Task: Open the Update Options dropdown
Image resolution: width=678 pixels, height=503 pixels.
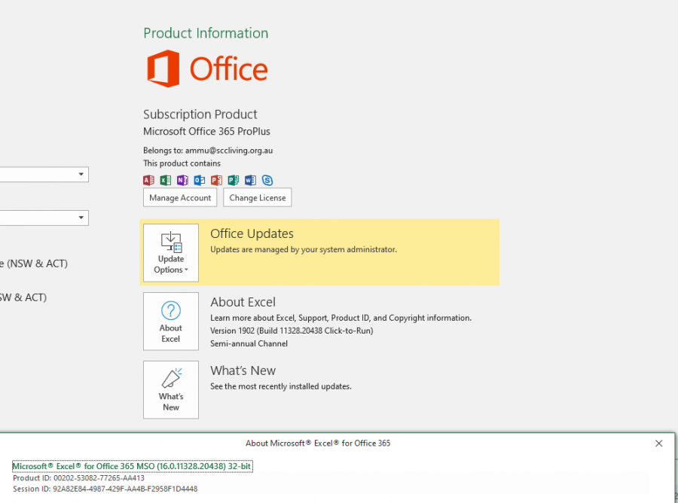Action: [x=171, y=253]
